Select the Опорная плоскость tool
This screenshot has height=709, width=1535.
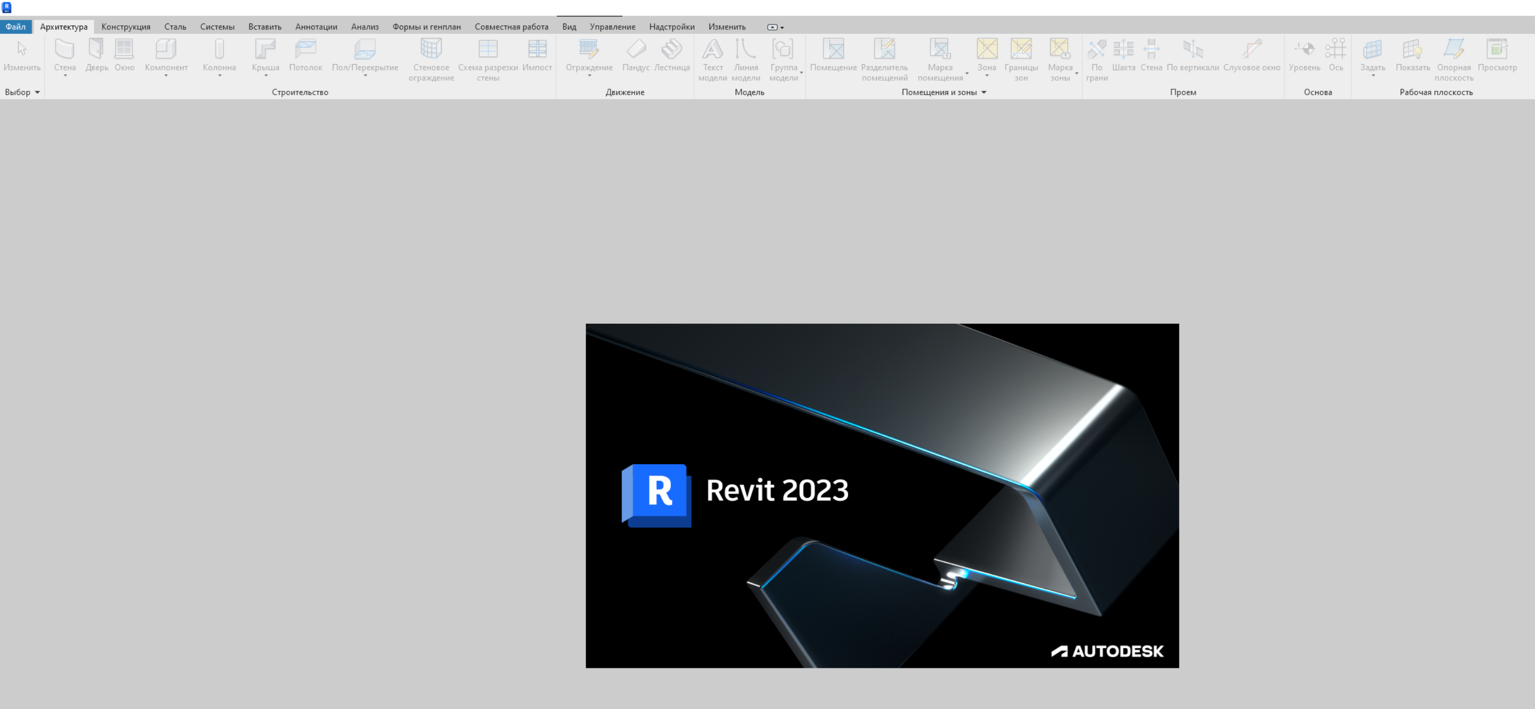tap(1453, 49)
